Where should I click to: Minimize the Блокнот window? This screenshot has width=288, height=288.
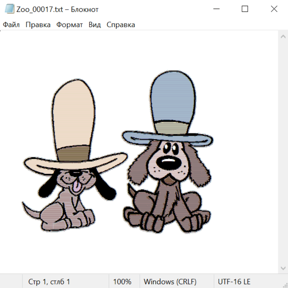click(x=215, y=9)
